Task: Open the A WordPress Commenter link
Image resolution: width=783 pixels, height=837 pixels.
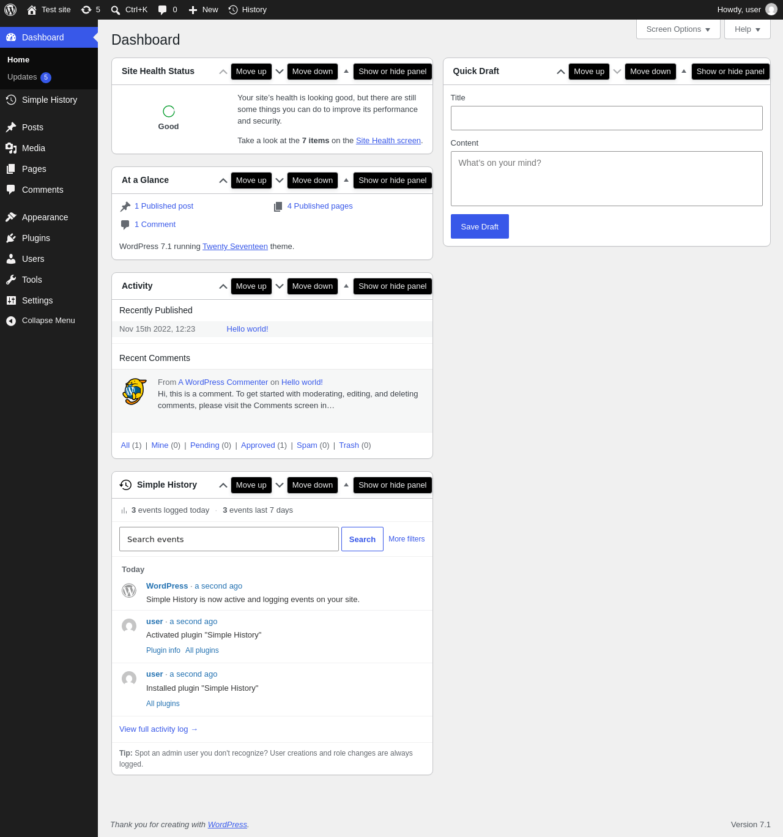Action: point(223,382)
